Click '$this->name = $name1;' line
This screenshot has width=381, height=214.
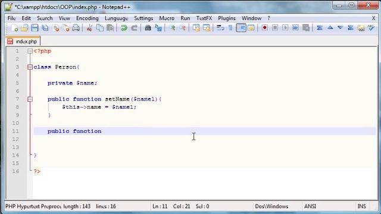pyautogui.click(x=99, y=107)
